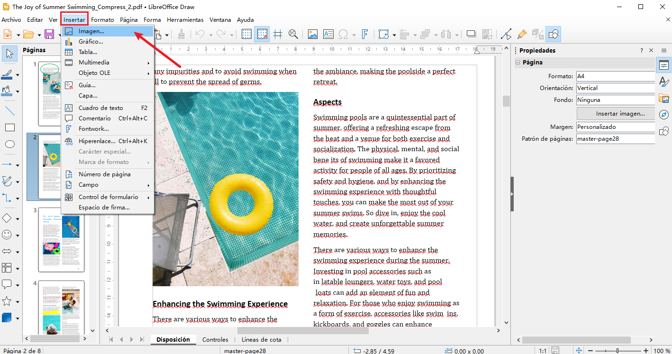Switch to the Controles layer tab
The width and height of the screenshot is (672, 354).
click(x=215, y=339)
